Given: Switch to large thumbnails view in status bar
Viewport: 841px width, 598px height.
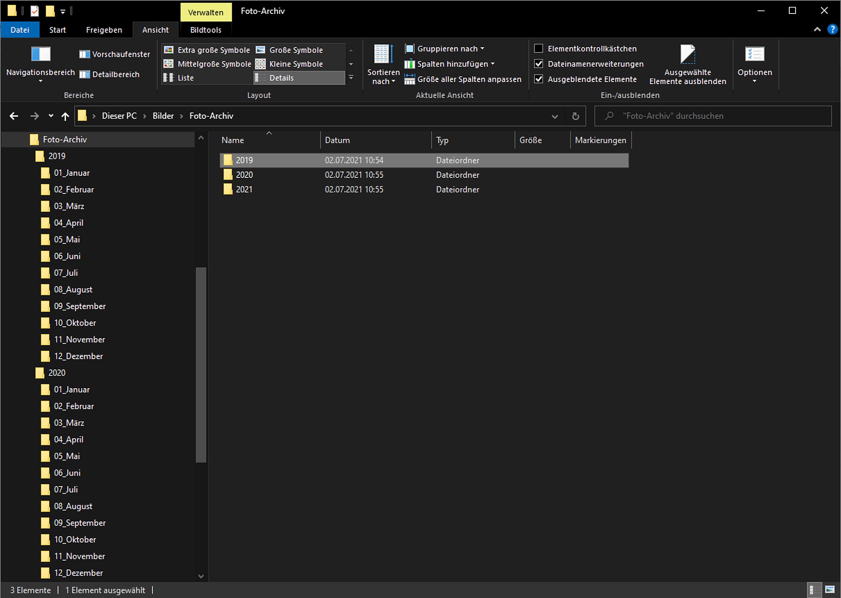Looking at the screenshot, I should [x=830, y=590].
